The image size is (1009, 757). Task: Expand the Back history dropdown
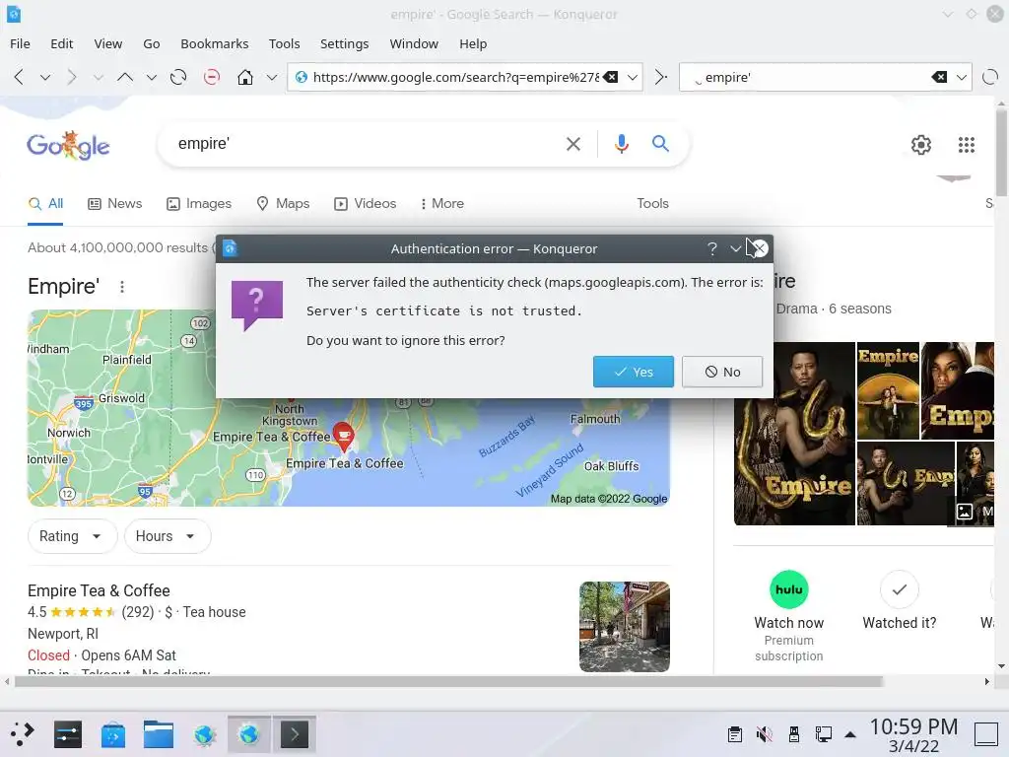point(45,78)
